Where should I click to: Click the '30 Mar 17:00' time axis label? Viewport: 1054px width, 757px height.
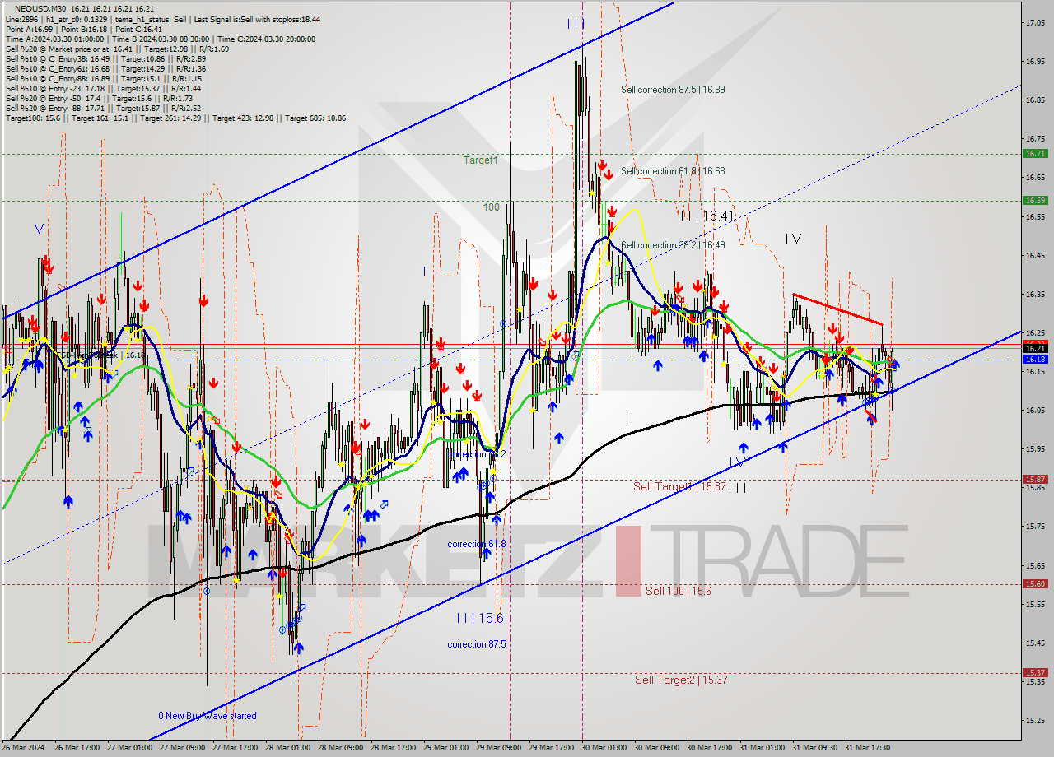[709, 748]
